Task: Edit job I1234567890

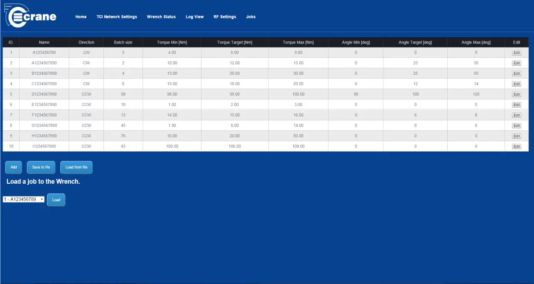Action: [x=516, y=146]
